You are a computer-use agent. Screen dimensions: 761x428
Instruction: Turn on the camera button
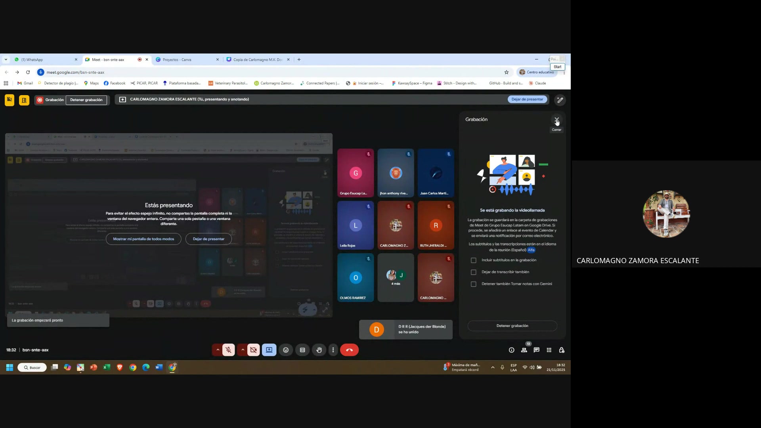point(254,350)
